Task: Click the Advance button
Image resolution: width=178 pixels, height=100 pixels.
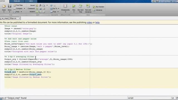Action: pyautogui.click(x=98, y=10)
